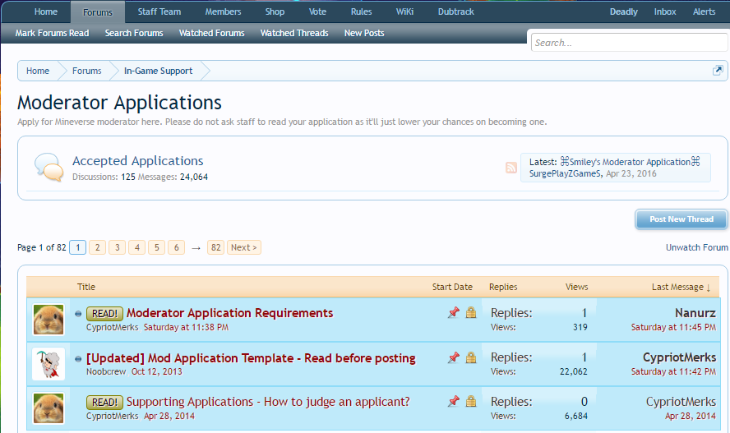Image resolution: width=730 pixels, height=433 pixels.
Task: Click the speech bubbles forum icon
Action: 49,168
